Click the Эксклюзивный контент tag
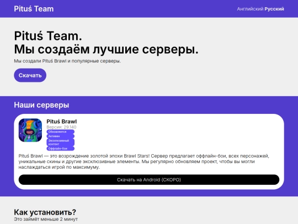298x224 pixels. (61, 142)
